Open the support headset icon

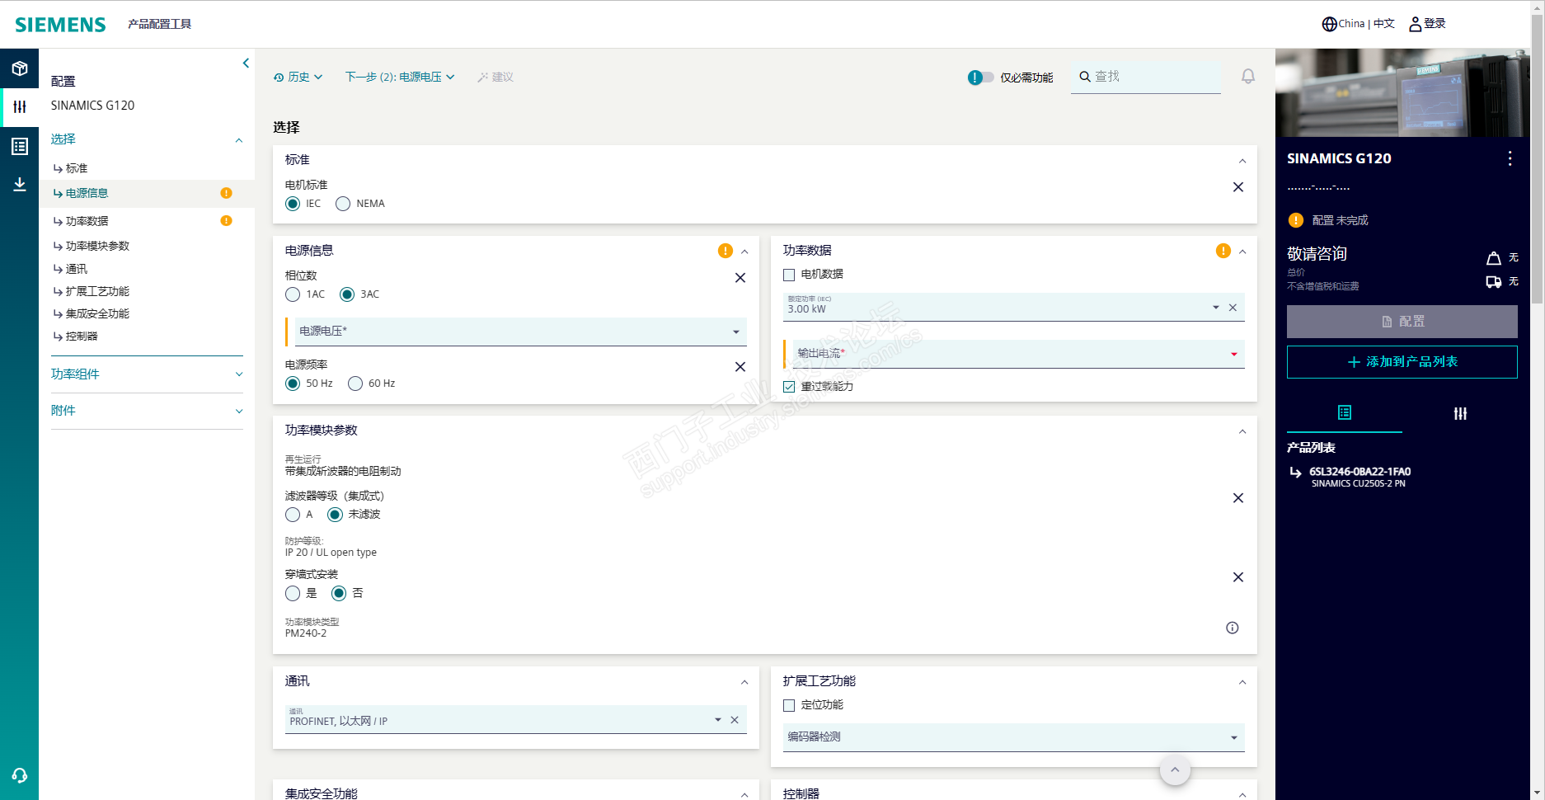(20, 775)
